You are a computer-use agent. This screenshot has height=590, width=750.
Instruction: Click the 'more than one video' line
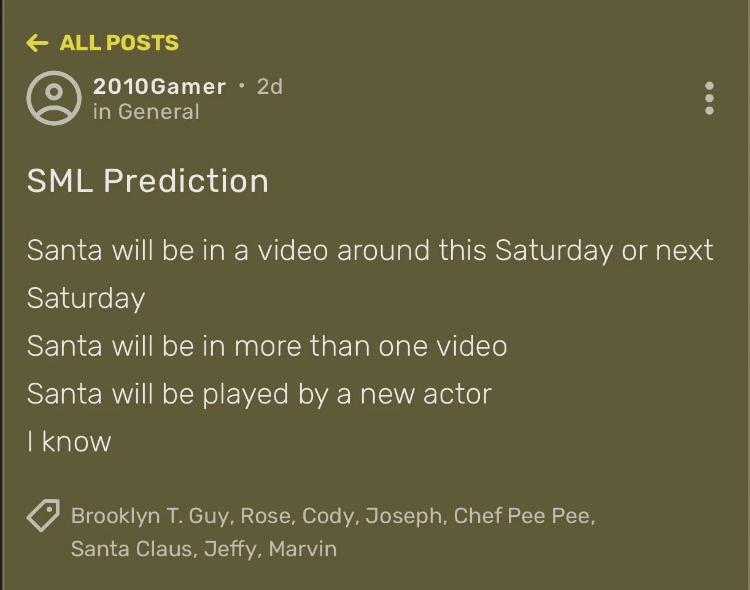[267, 346]
